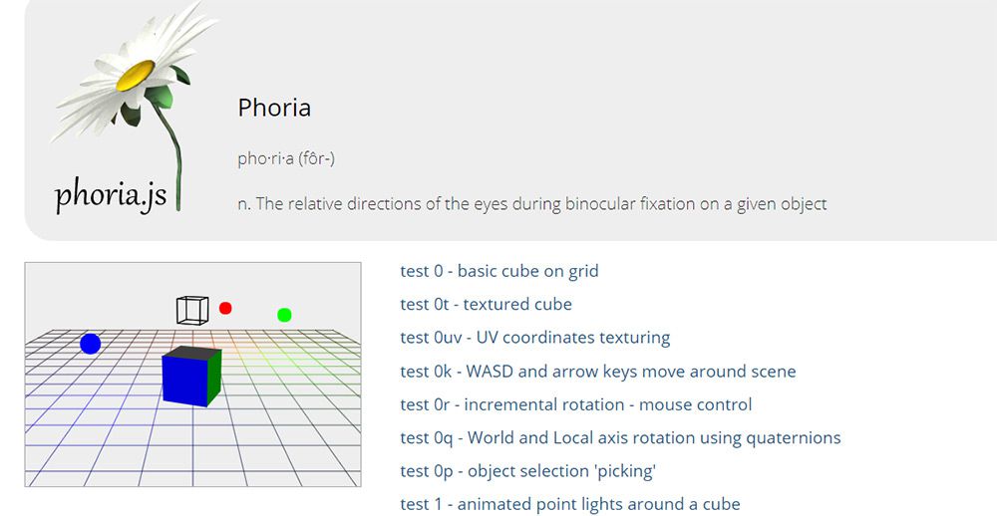Image resolution: width=997 pixels, height=516 pixels.
Task: Click the blue sphere over the grid
Action: (x=91, y=344)
